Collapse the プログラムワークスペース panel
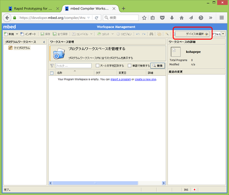The width and height of the screenshot is (229, 195). [x=44, y=42]
